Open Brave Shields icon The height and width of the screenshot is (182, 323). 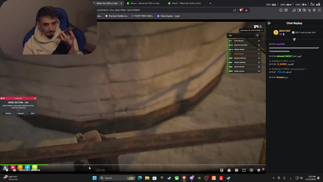(241, 10)
